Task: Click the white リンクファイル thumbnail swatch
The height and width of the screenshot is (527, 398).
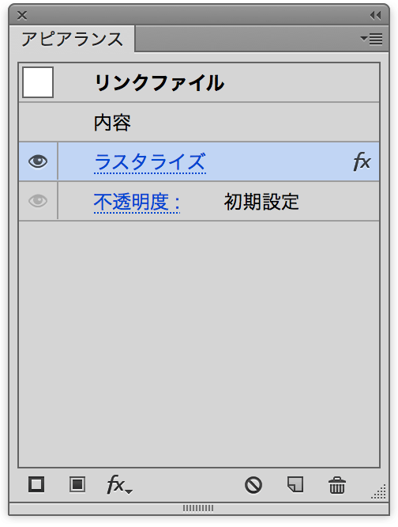Action: coord(38,82)
